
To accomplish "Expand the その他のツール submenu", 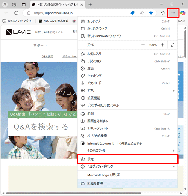I will pyautogui.click(x=127, y=151).
